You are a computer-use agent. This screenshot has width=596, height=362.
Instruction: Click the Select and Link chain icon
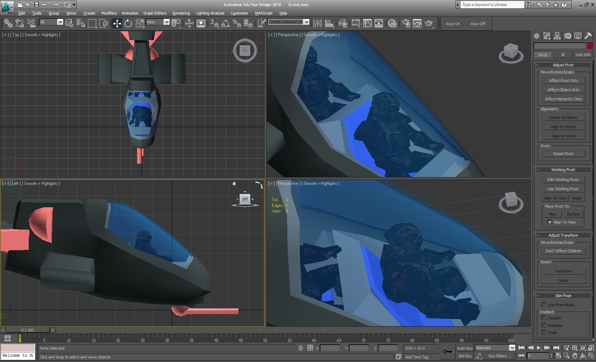[x=8, y=23]
